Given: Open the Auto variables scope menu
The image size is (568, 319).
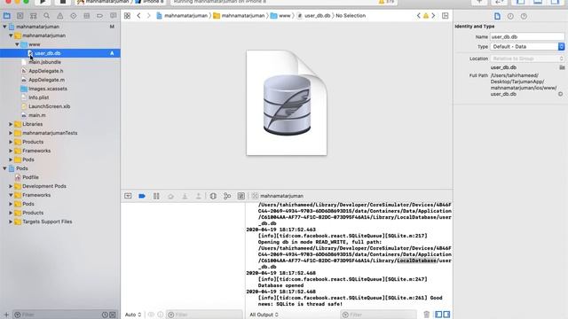Looking at the screenshot, I should (133, 315).
